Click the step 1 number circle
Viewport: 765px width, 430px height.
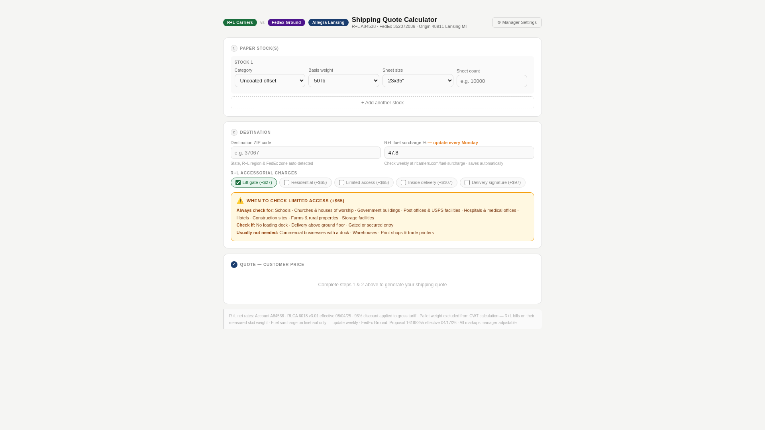tap(234, 49)
